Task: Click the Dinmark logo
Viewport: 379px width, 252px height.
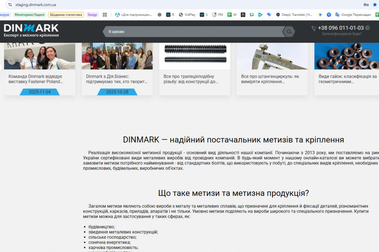Action: point(31,28)
